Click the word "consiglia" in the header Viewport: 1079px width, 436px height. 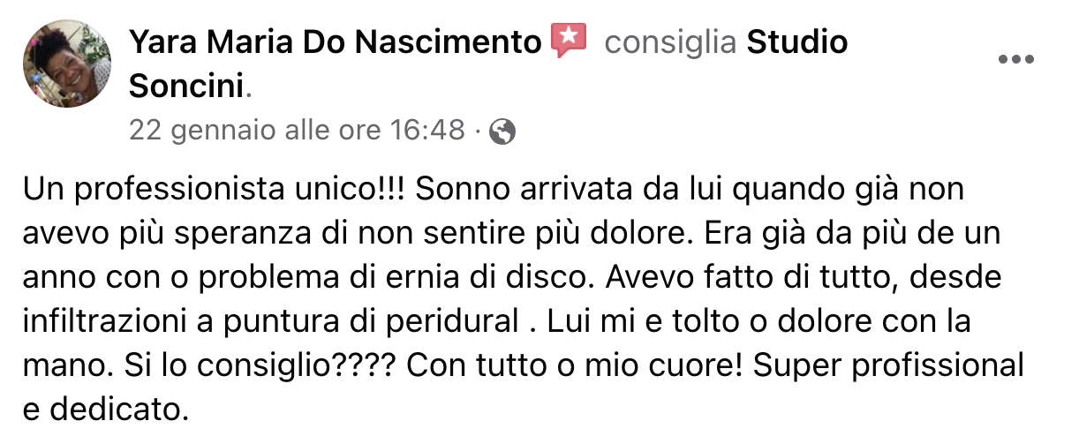point(671,41)
